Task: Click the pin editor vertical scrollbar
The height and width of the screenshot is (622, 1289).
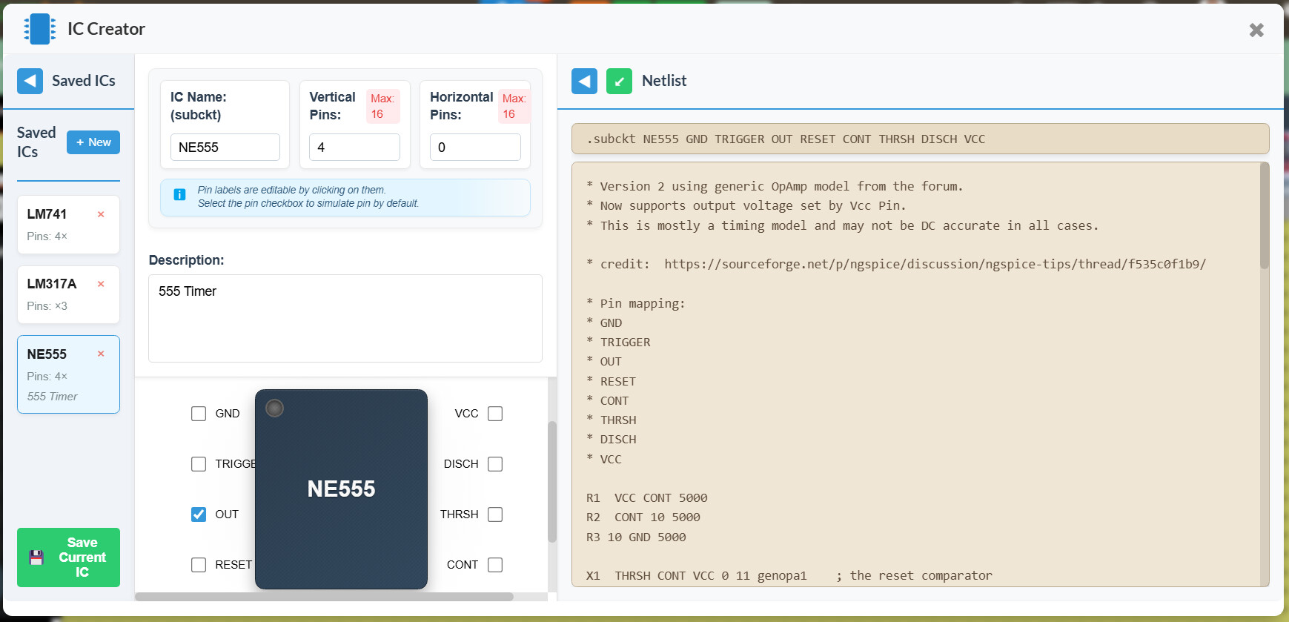Action: 551,482
